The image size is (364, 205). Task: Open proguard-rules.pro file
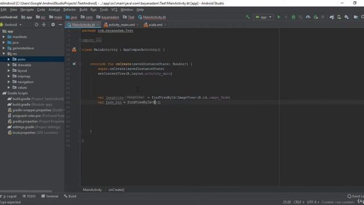pos(35,116)
